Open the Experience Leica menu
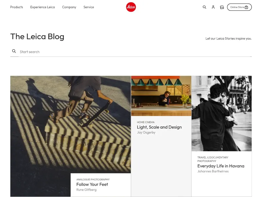262x197 pixels. tap(43, 7)
